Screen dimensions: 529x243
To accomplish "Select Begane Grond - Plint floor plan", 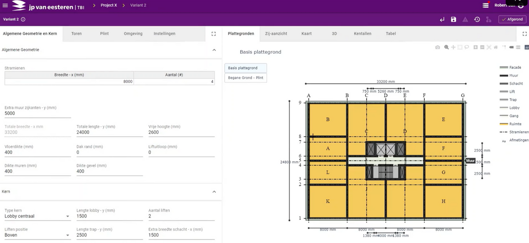I will pos(245,78).
